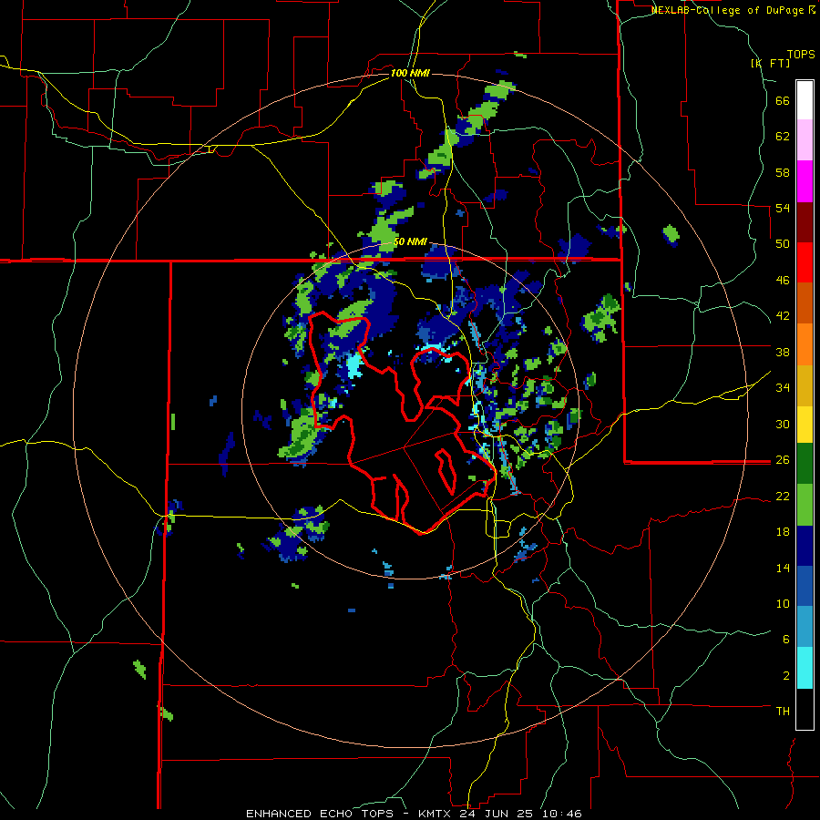The height and width of the screenshot is (820, 820).
Task: Click the 'ENHANCED ECHO TOPS' product title
Action: coord(320,814)
